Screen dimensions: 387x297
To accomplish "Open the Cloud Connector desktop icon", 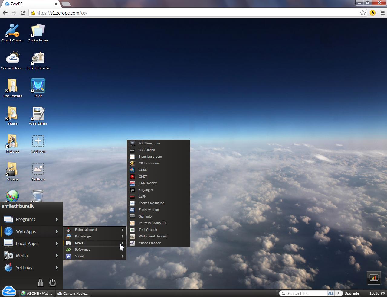I will [13, 33].
